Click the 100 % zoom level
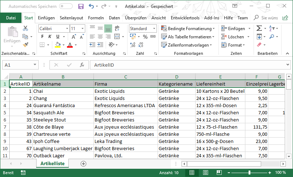This screenshot has height=177, width=293. (x=280, y=172)
